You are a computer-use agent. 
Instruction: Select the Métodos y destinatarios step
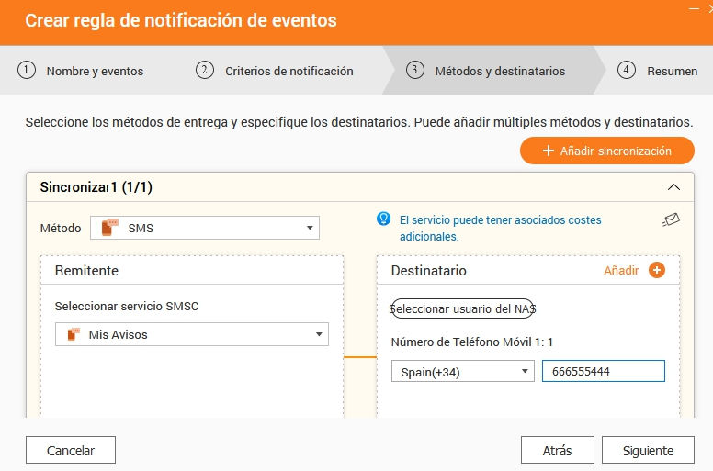coord(488,71)
